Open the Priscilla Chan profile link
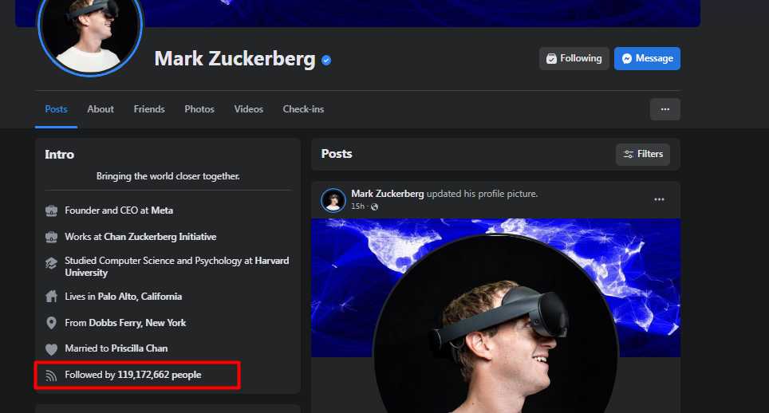The width and height of the screenshot is (769, 413). click(x=140, y=348)
